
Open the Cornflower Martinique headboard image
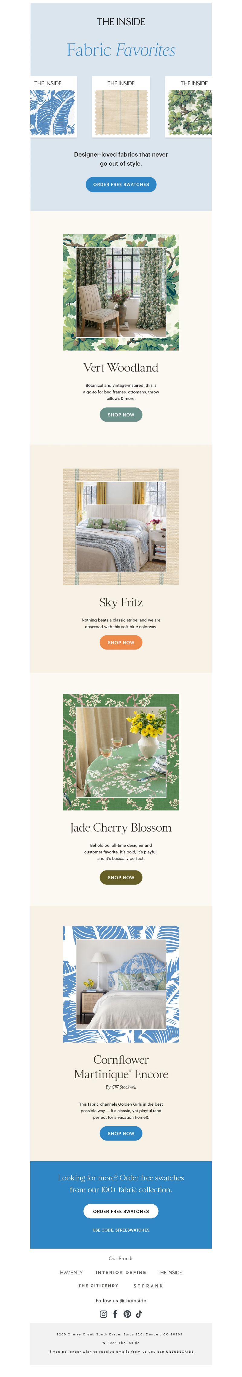(x=121, y=984)
